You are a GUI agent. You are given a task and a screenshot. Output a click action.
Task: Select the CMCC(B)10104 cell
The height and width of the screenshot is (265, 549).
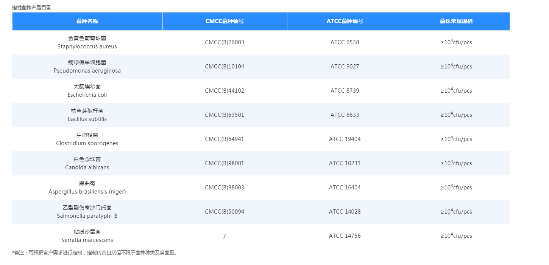[x=225, y=67]
